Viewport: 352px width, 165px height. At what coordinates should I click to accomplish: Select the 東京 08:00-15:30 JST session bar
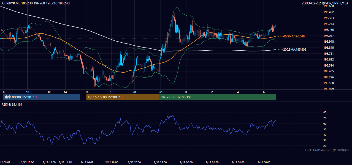pyautogui.click(x=42, y=97)
